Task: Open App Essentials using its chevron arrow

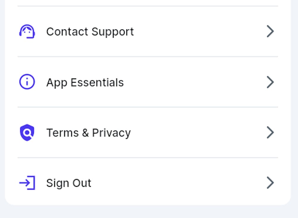Action: coord(270,82)
